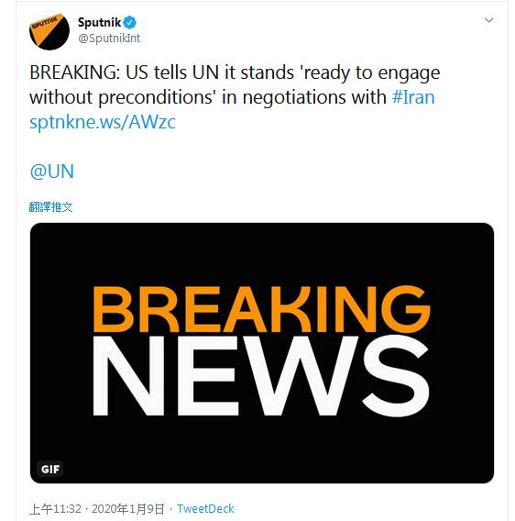Expand the tweet options chevron

[488, 20]
